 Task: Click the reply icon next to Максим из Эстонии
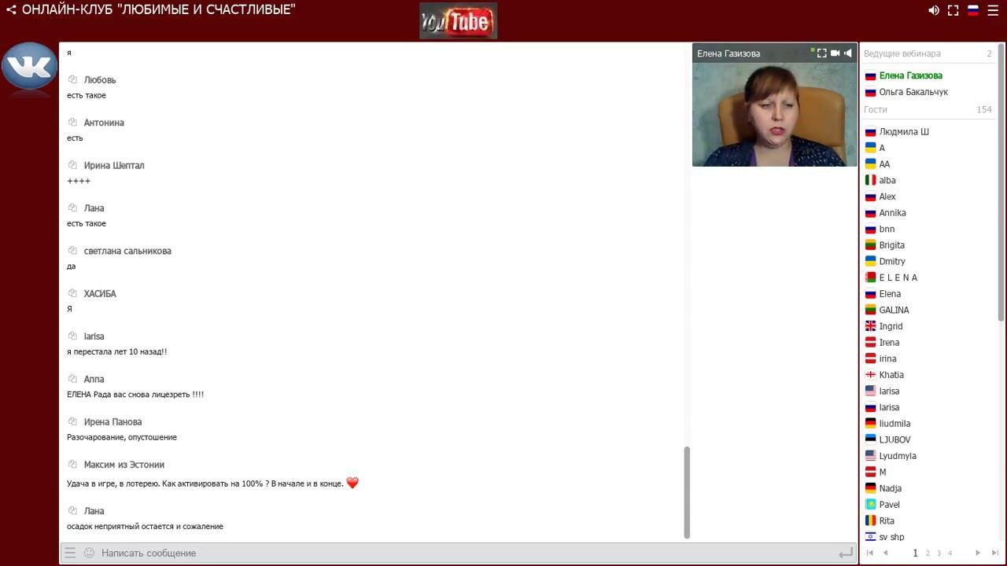pyautogui.click(x=72, y=465)
